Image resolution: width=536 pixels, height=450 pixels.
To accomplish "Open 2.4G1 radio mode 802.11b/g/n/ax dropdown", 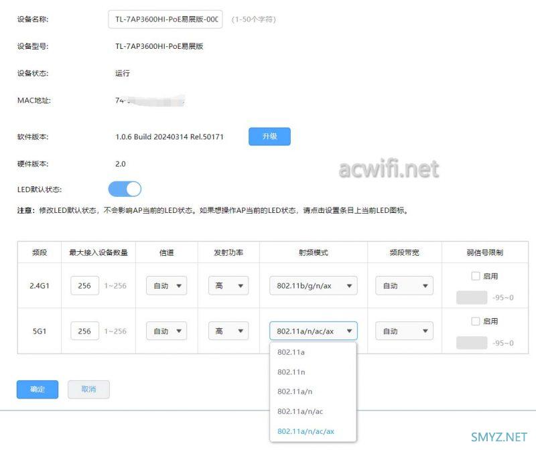I will [x=313, y=286].
